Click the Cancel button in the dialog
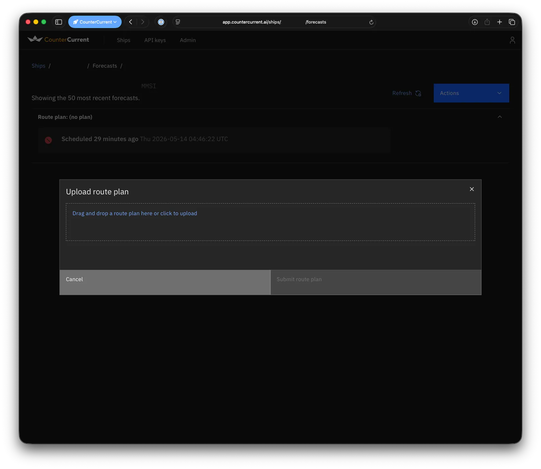 (165, 282)
